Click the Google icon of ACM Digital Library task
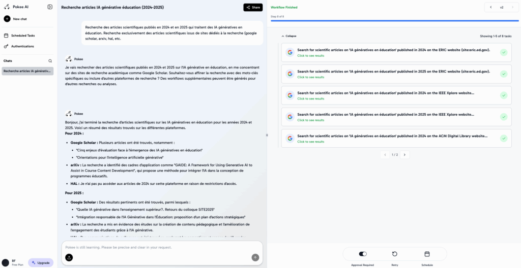 coord(290,138)
